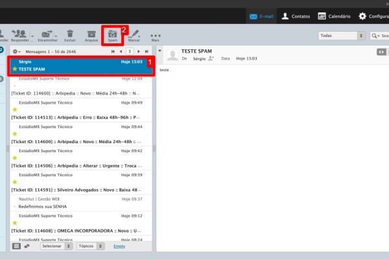
Task: Open the Todas filter dropdown
Action: coord(342,36)
